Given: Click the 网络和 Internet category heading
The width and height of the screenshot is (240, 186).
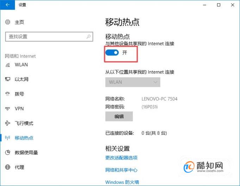Looking at the screenshot, I should coord(20,56).
